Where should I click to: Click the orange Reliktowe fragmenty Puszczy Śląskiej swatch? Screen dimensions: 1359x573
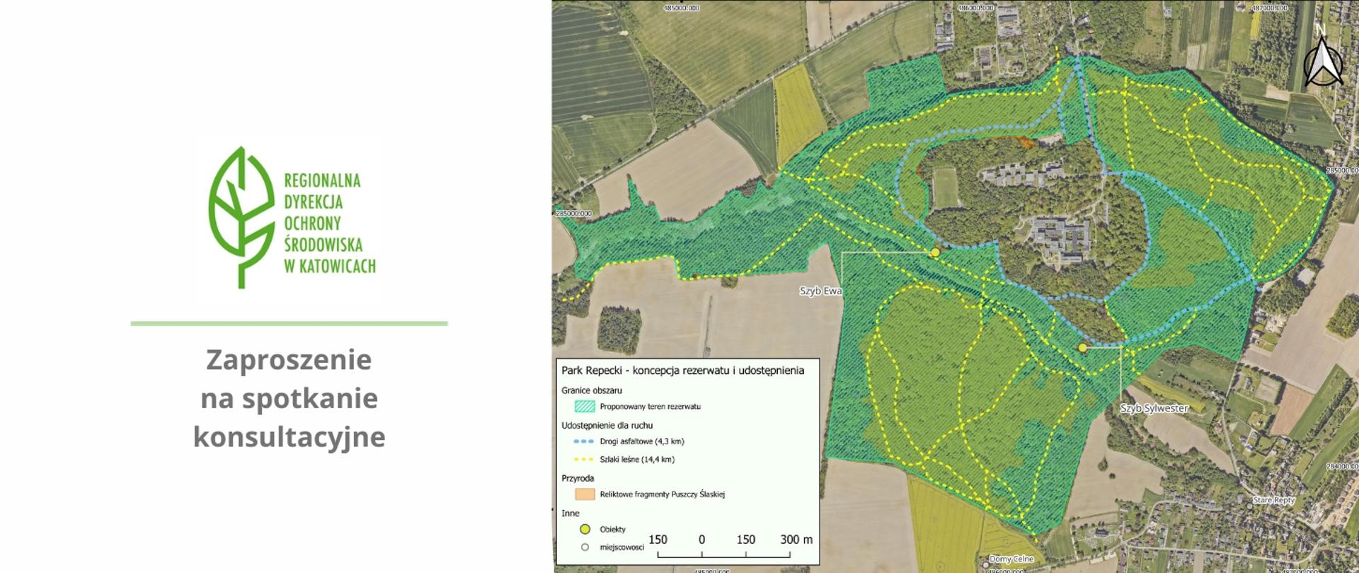tap(585, 494)
